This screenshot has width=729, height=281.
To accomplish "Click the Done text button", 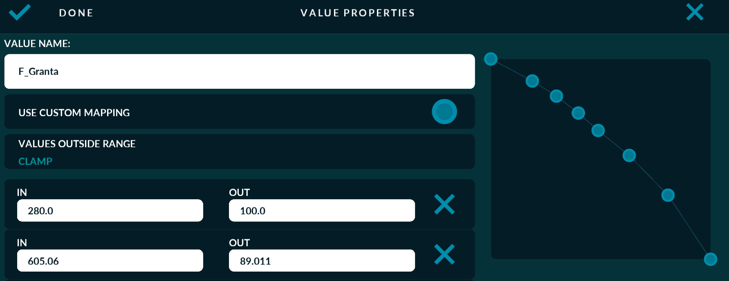I will (x=76, y=13).
